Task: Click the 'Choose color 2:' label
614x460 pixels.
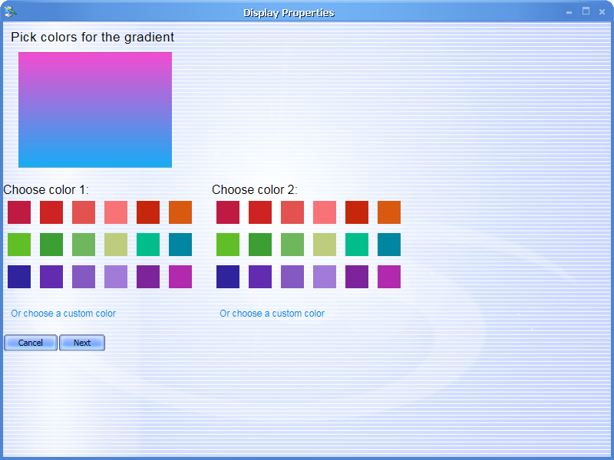Action: [x=255, y=189]
